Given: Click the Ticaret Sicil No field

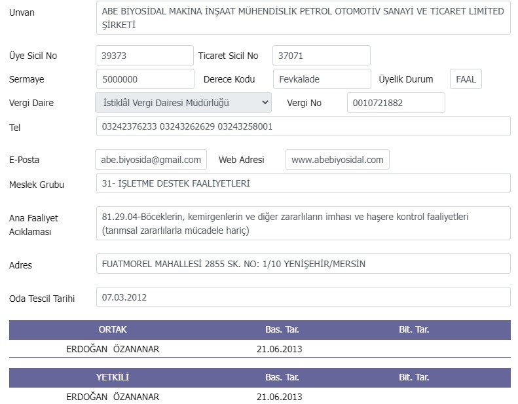Looking at the screenshot, I should (321, 56).
